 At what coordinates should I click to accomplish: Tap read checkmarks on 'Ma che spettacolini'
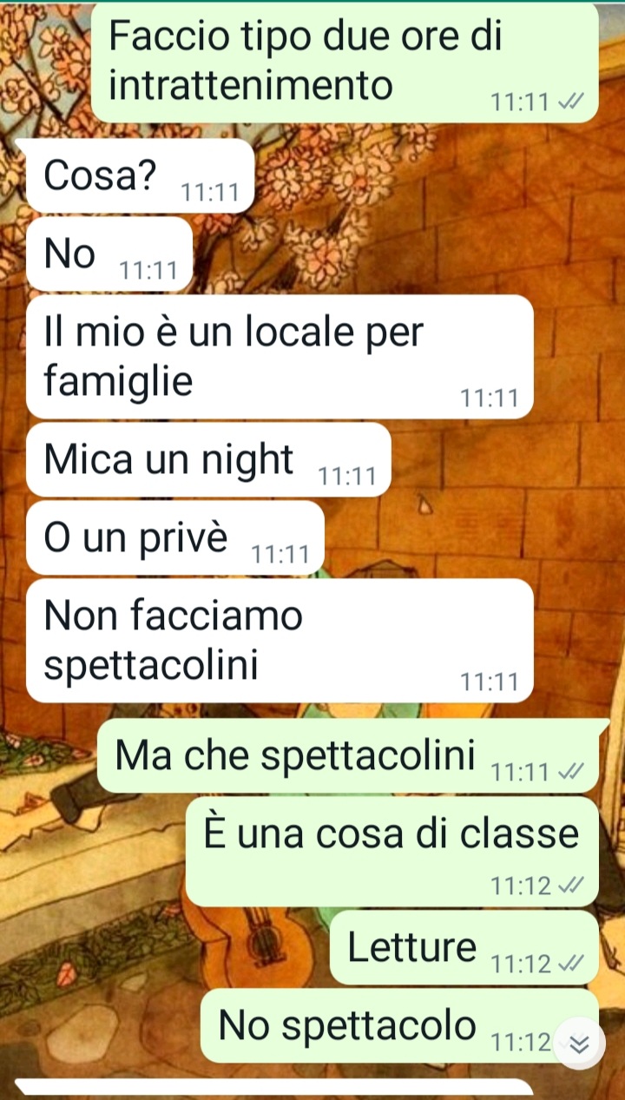(x=570, y=771)
